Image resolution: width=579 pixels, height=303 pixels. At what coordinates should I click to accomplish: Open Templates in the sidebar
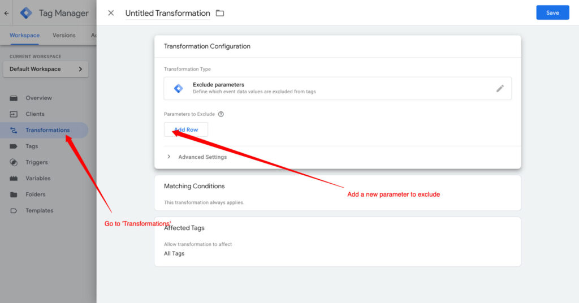point(39,210)
